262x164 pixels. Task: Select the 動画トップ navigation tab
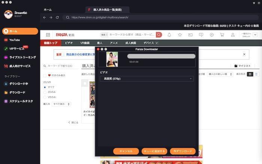pos(51,43)
